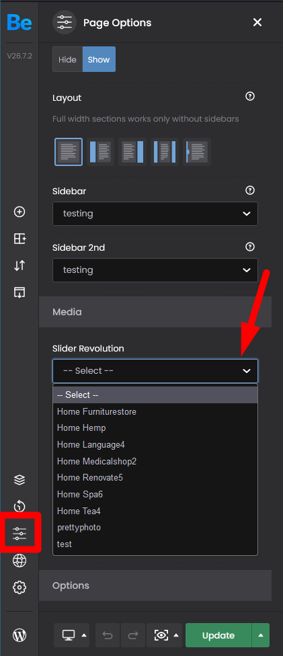
Task: Open the settings gear icon in sidebar
Action: [x=19, y=587]
